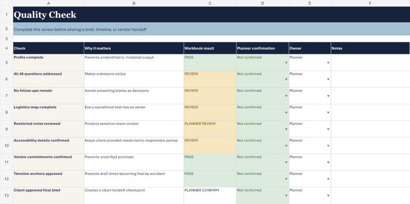The image size is (410, 204).
Task: Select 'Creates a clean handoff checkpoint' cell
Action: coord(134,195)
